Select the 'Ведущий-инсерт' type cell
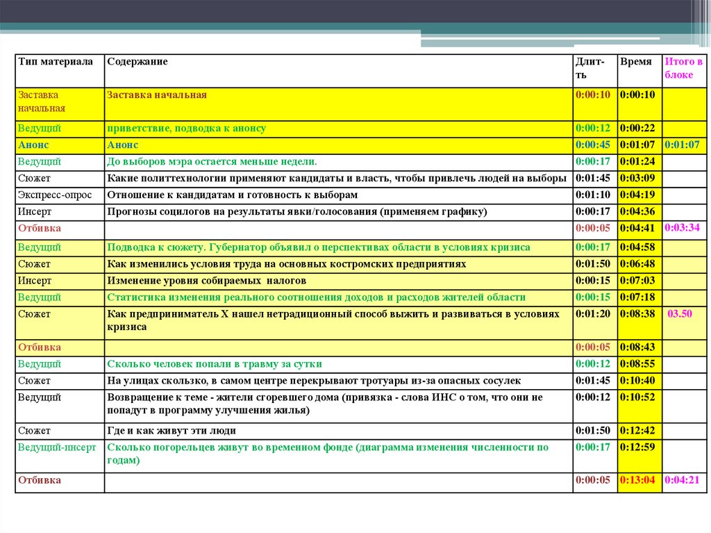 point(57,448)
